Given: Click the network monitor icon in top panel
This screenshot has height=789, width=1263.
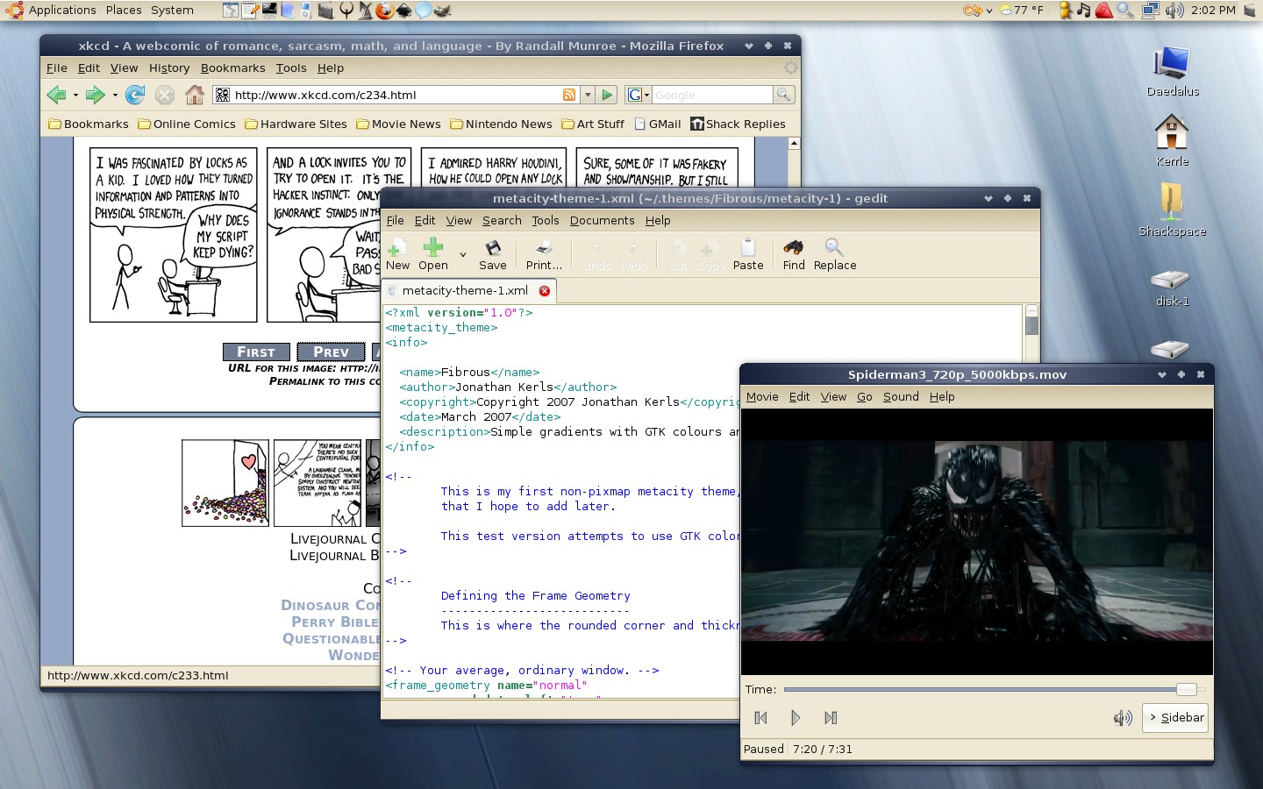Looking at the screenshot, I should pyautogui.click(x=1150, y=11).
